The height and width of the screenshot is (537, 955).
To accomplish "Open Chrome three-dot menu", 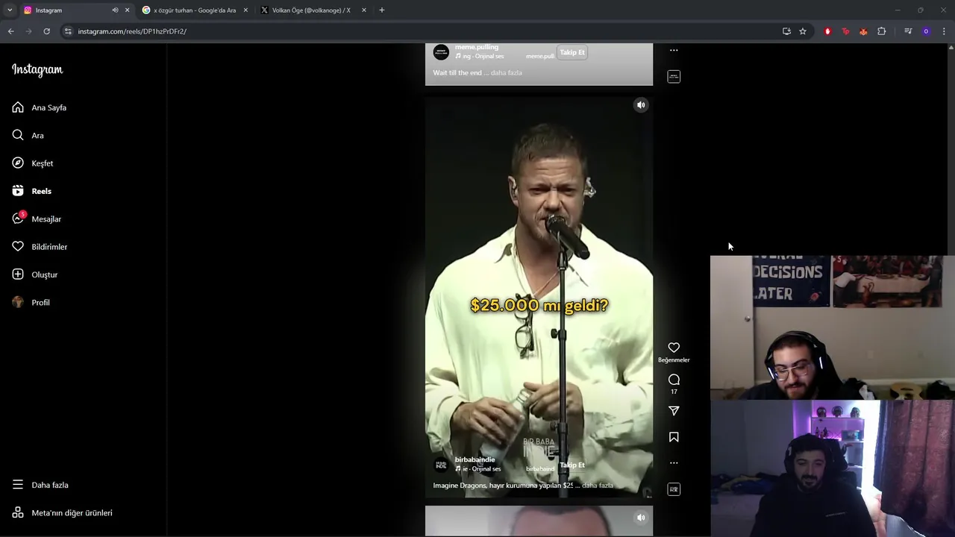I will coord(945,31).
